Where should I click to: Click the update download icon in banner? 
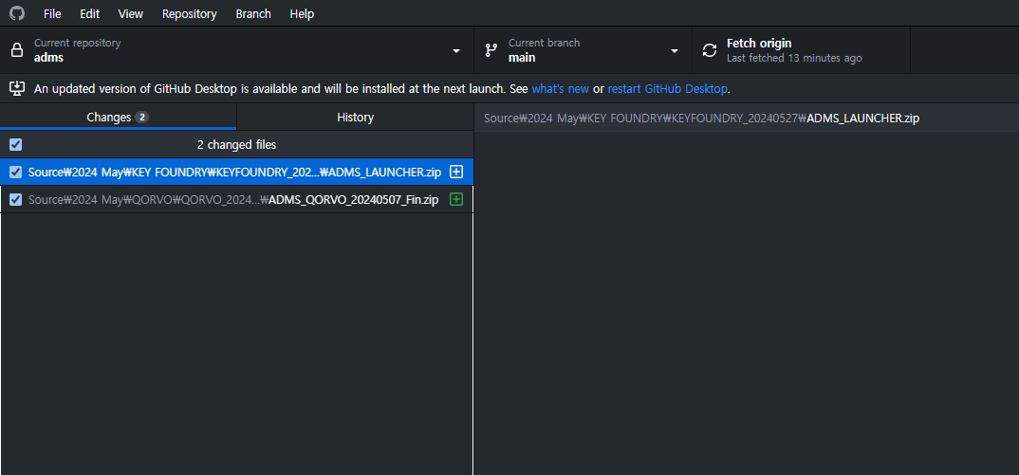pos(17,88)
